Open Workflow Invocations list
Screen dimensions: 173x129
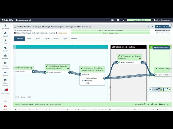coord(5,65)
